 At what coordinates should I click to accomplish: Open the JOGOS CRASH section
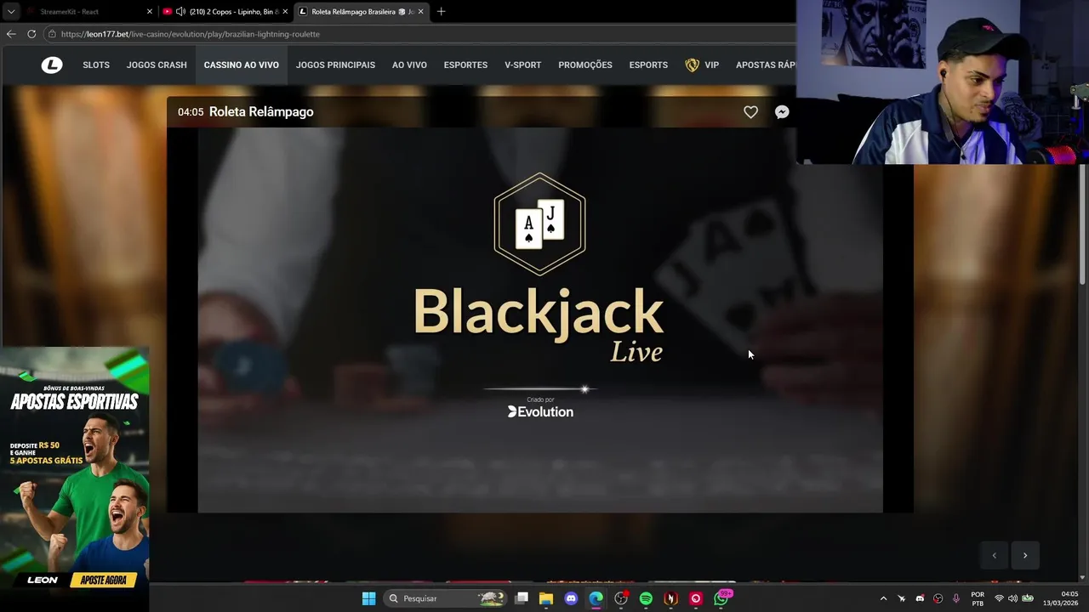pos(157,65)
